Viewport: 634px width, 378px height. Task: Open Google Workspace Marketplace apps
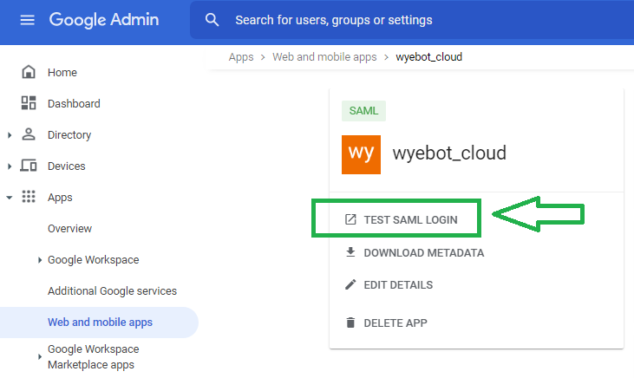click(x=94, y=356)
